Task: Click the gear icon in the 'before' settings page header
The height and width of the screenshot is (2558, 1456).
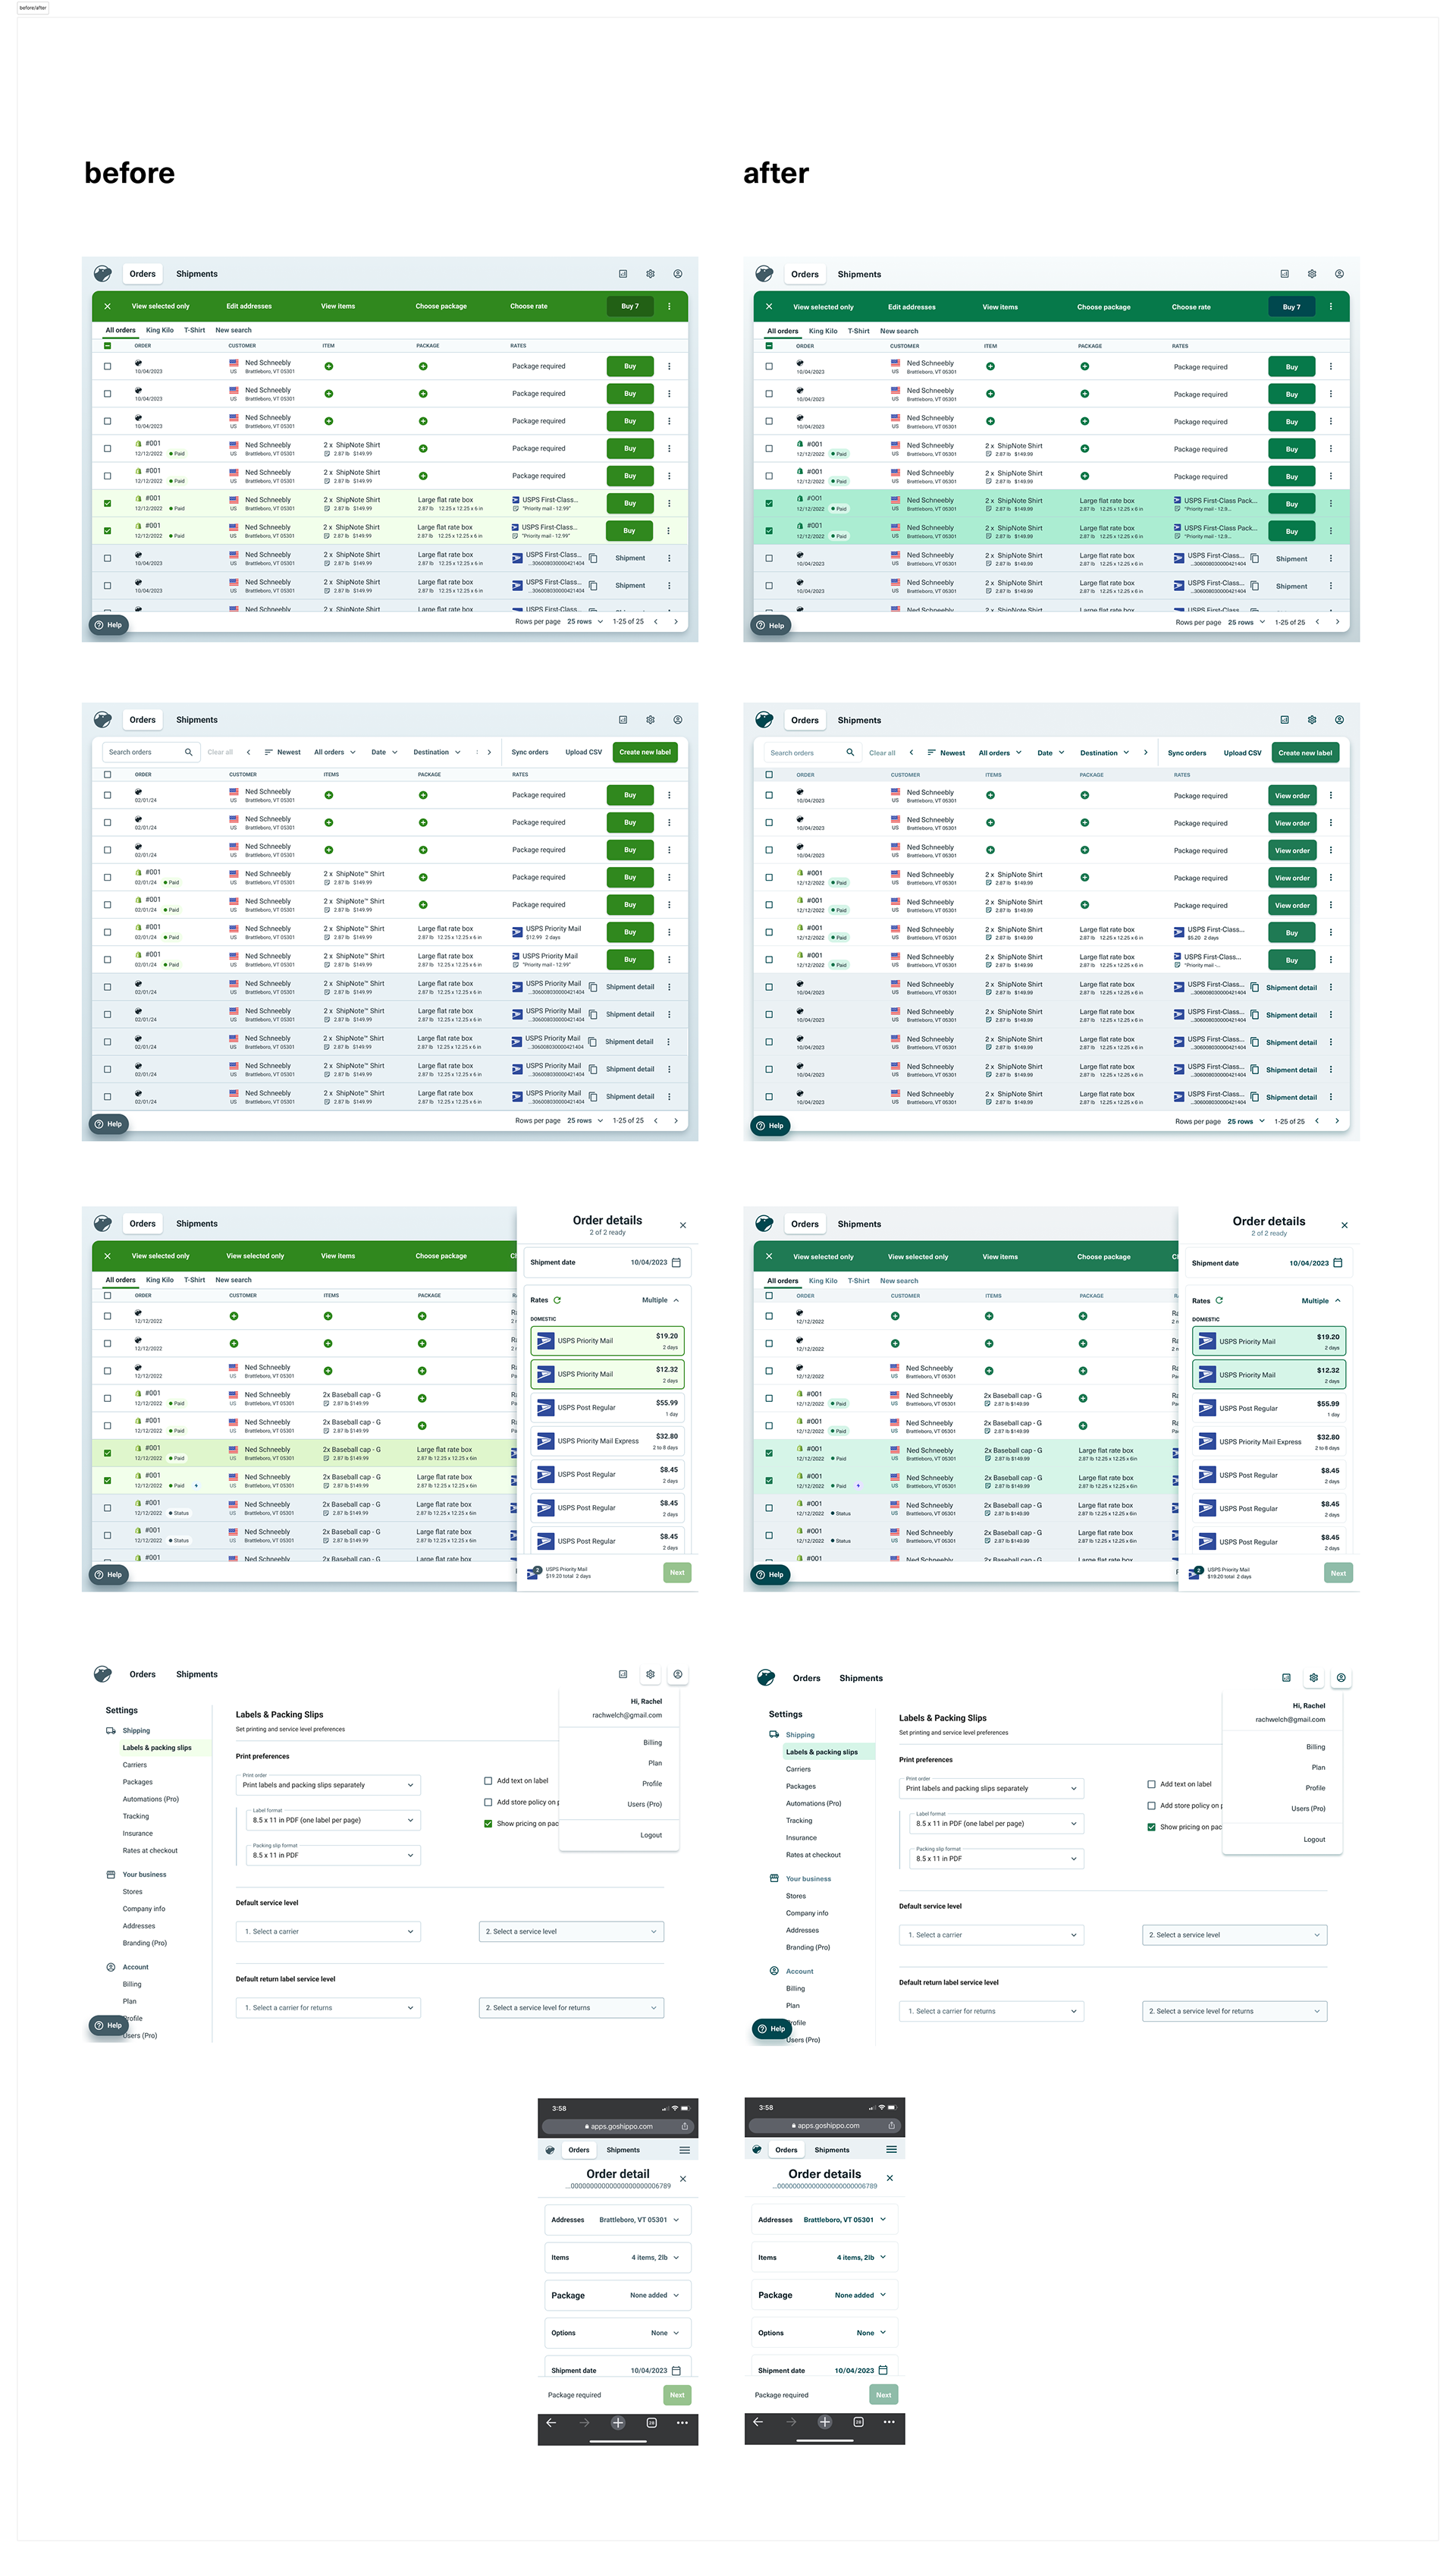Action: (650, 1673)
